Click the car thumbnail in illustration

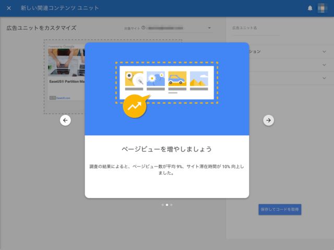[x=177, y=79]
